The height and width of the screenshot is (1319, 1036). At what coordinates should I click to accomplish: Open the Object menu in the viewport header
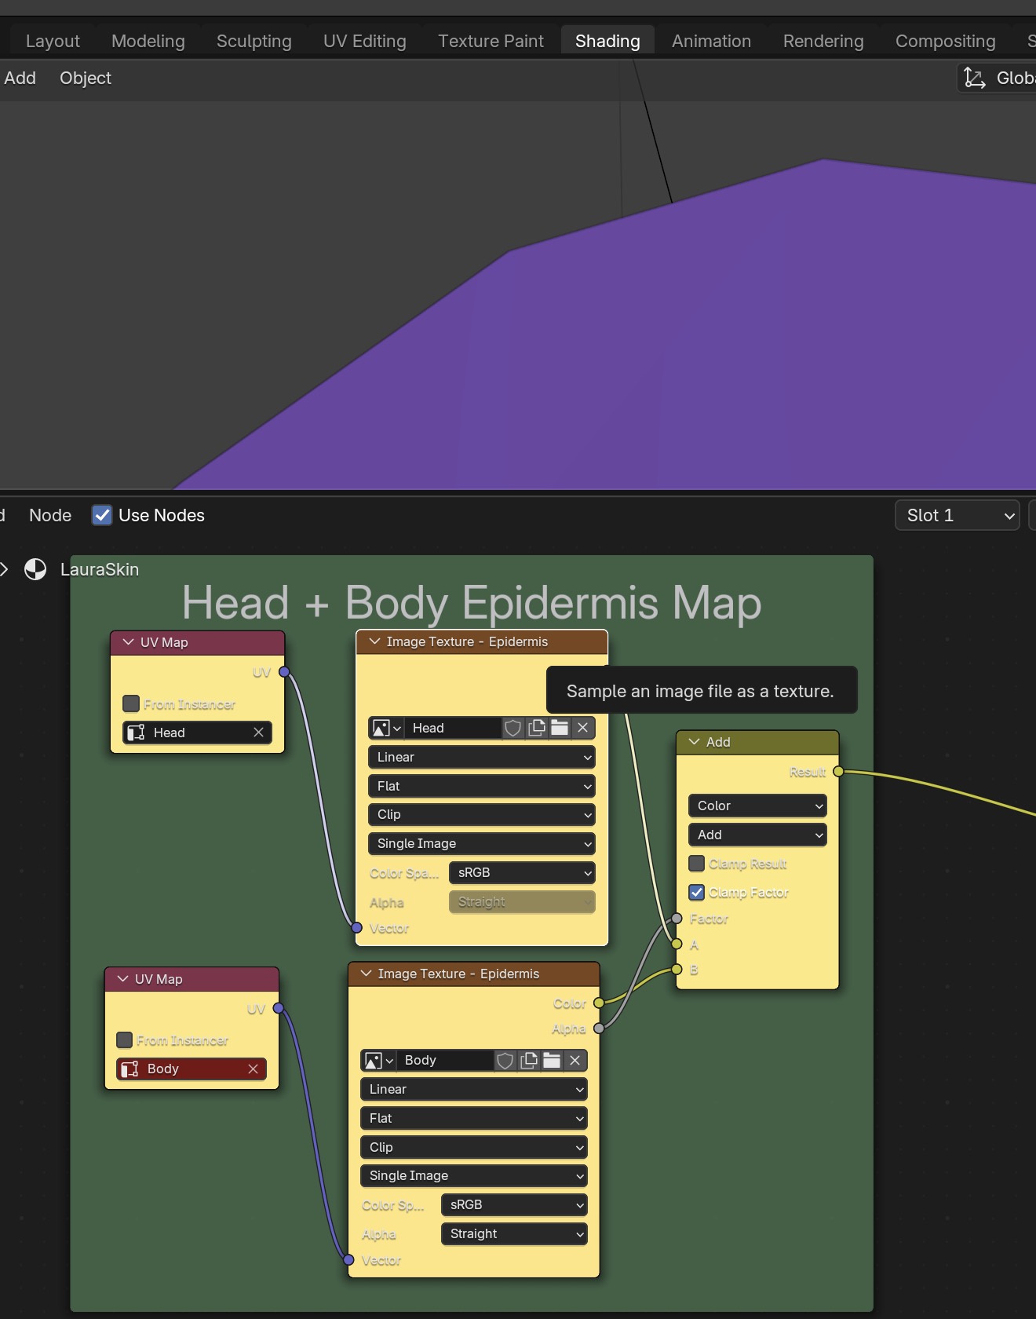click(86, 78)
